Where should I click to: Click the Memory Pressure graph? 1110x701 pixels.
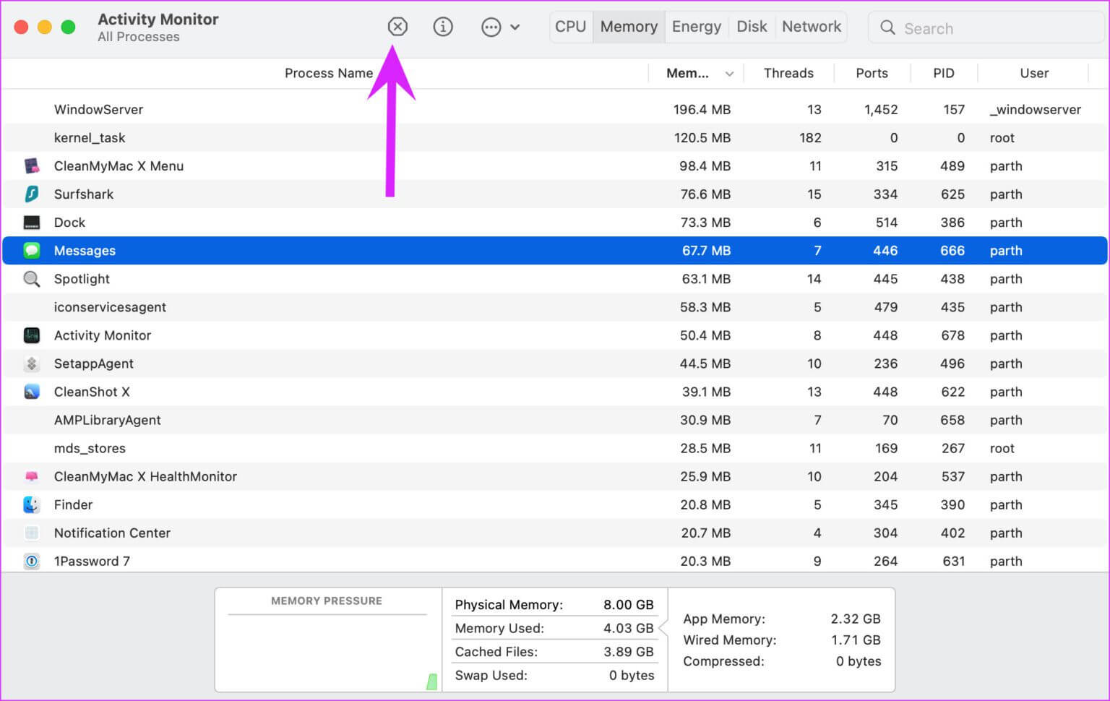327,652
